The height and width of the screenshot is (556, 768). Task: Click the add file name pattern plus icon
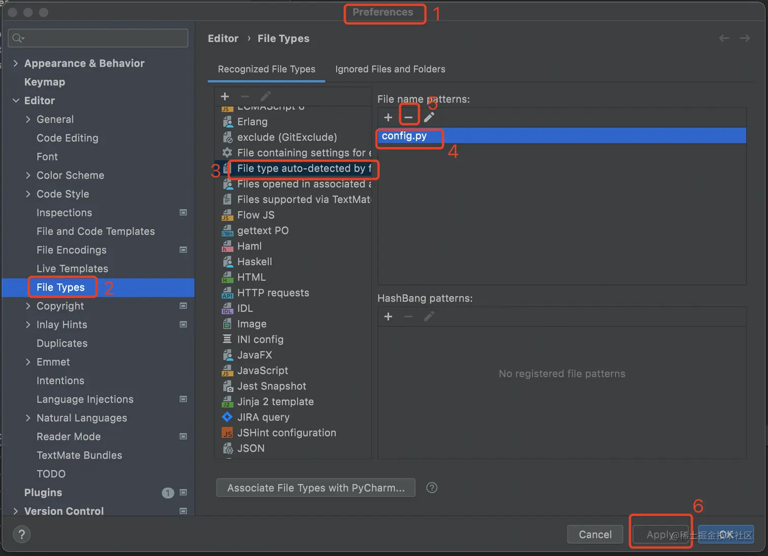(x=388, y=117)
